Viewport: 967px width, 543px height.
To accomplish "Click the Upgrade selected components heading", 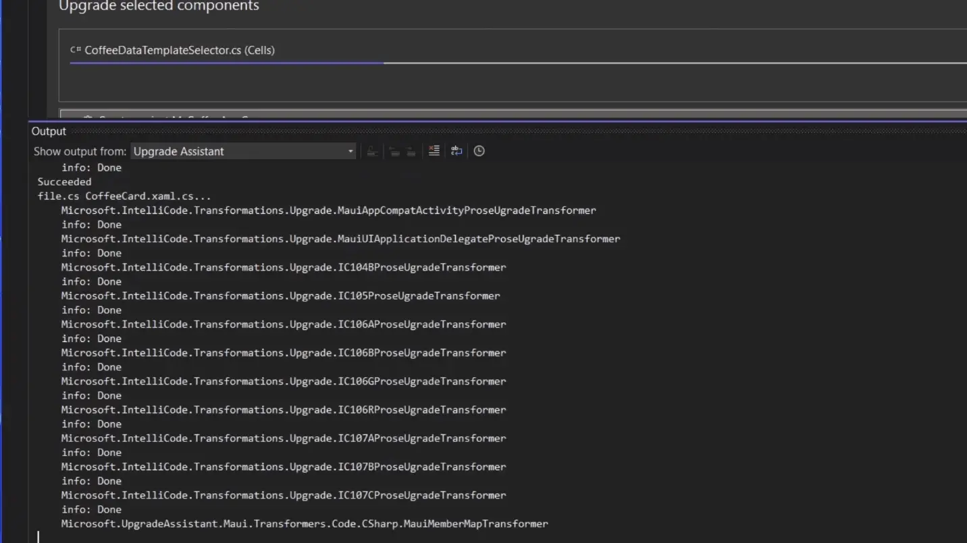I will coord(159,6).
